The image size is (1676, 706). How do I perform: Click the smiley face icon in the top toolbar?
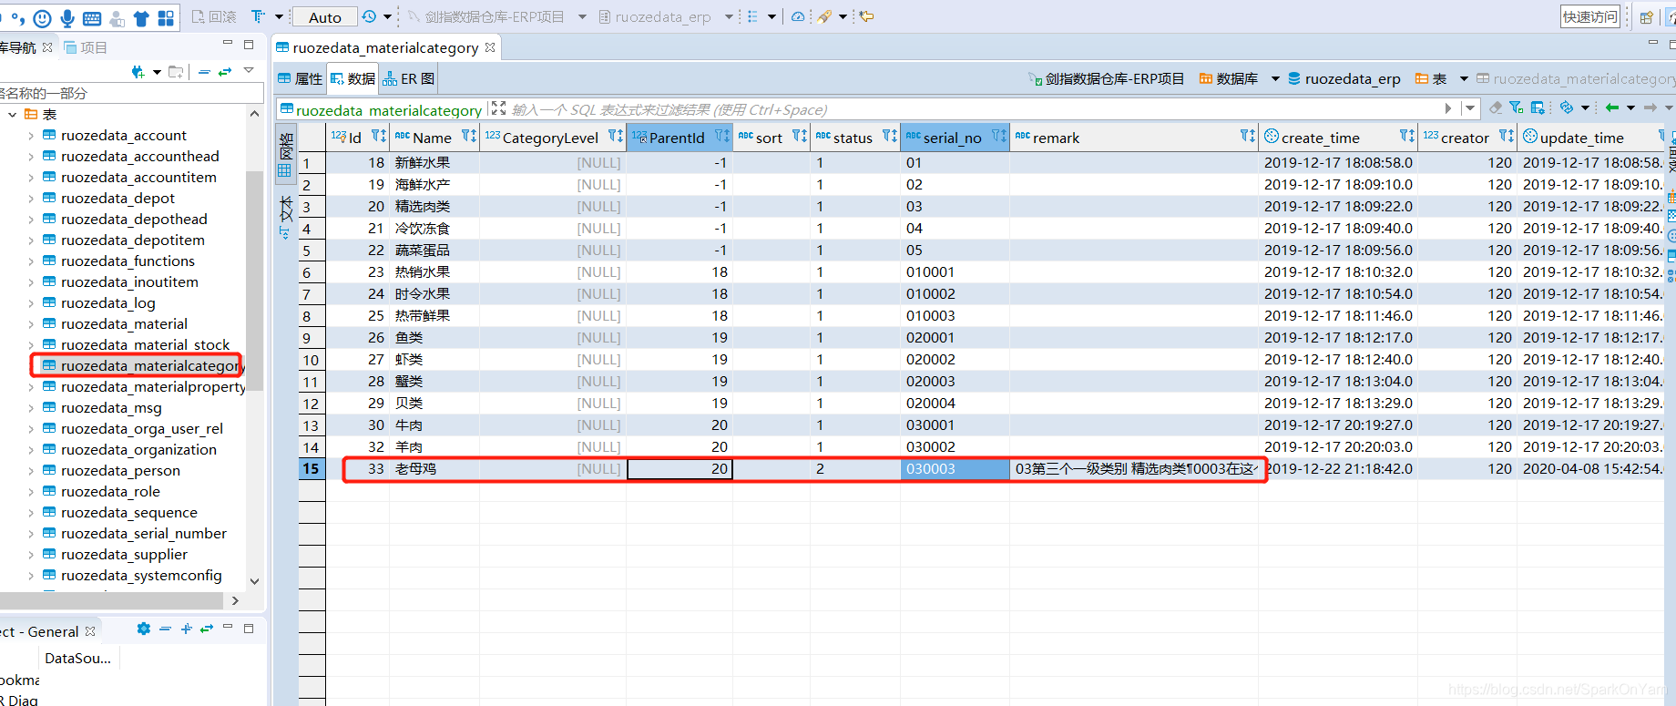click(x=42, y=18)
